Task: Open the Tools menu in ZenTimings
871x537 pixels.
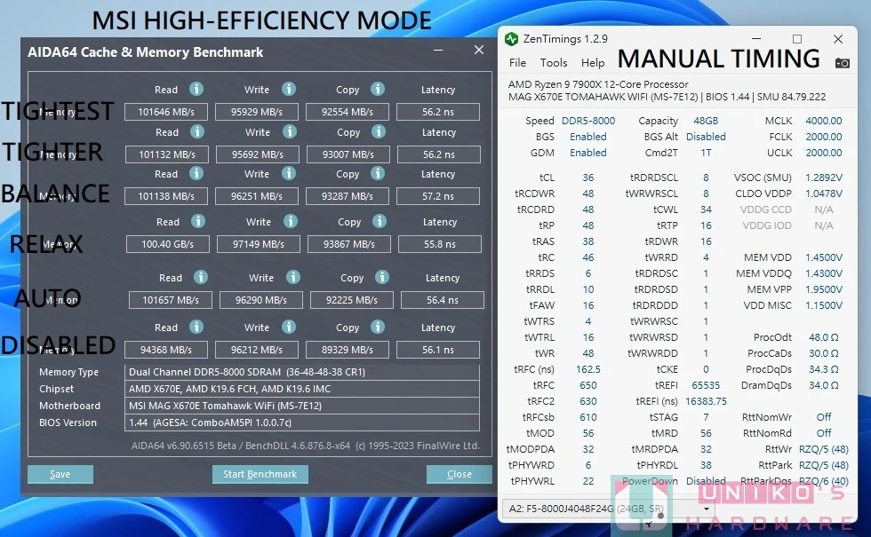Action: (x=554, y=63)
